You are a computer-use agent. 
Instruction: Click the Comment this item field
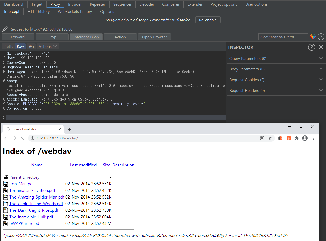tap(283, 37)
